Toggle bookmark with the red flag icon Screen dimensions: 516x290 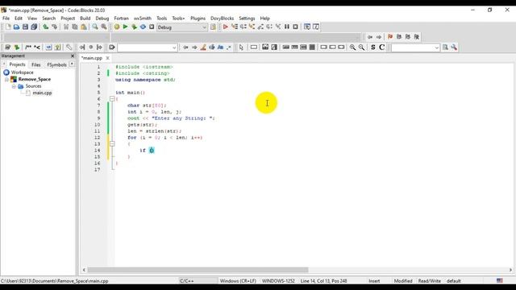[390, 37]
